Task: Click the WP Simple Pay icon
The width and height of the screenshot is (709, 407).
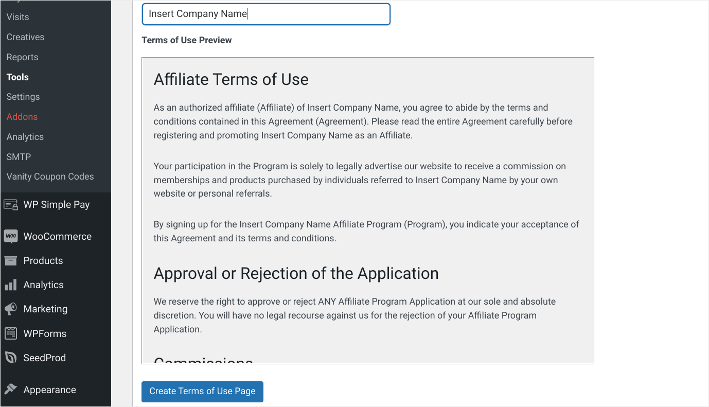Action: [11, 205]
